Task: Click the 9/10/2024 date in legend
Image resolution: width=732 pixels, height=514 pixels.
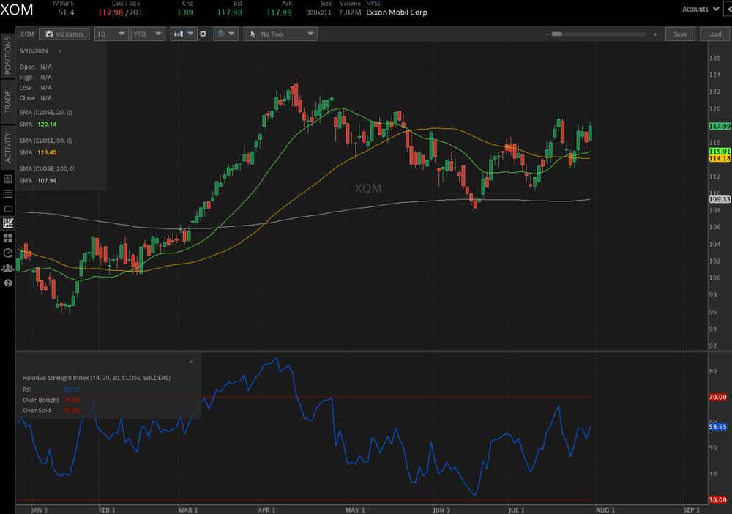Action: click(34, 51)
